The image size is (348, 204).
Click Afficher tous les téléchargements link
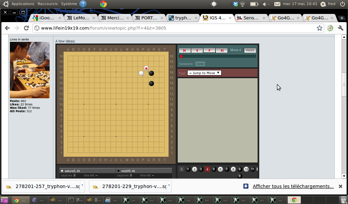pyautogui.click(x=293, y=186)
